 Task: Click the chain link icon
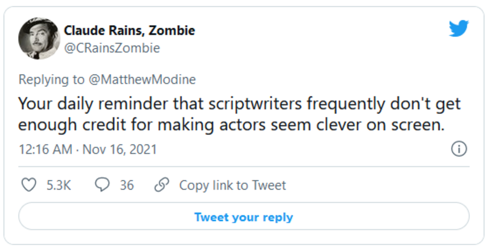[162, 185]
